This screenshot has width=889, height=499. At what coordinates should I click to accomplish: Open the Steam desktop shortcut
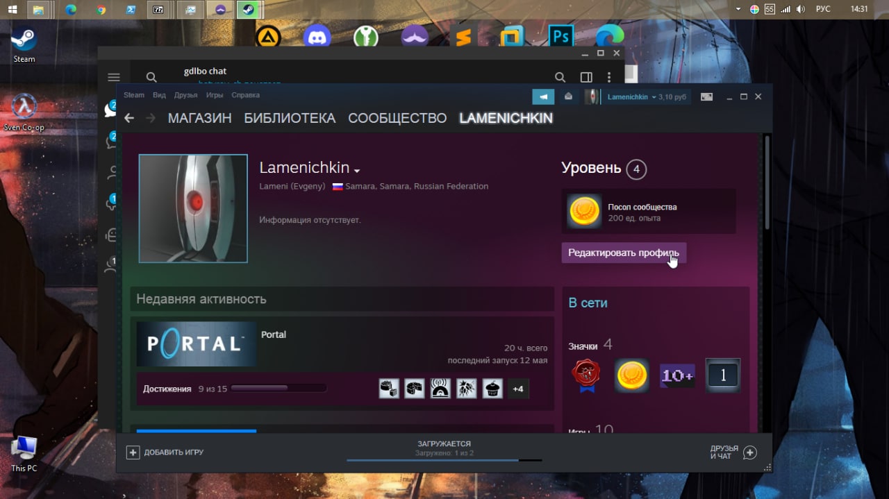pos(24,44)
